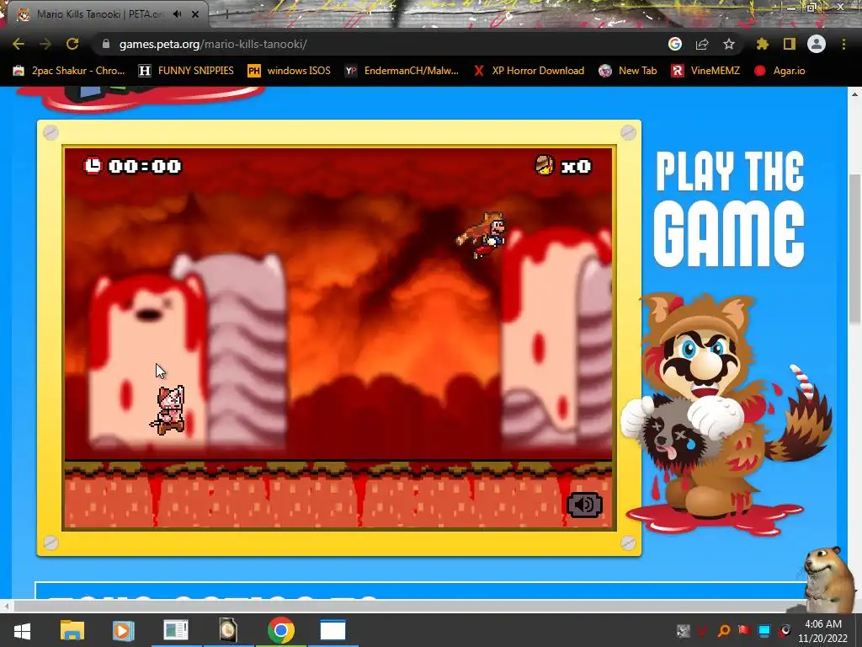862x647 pixels.
Task: Open the Google icon in the address bar
Action: (675, 44)
